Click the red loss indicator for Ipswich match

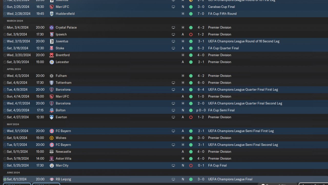191,34
